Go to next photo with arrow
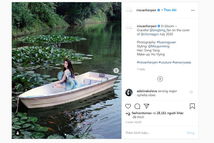 [x=116, y=70]
